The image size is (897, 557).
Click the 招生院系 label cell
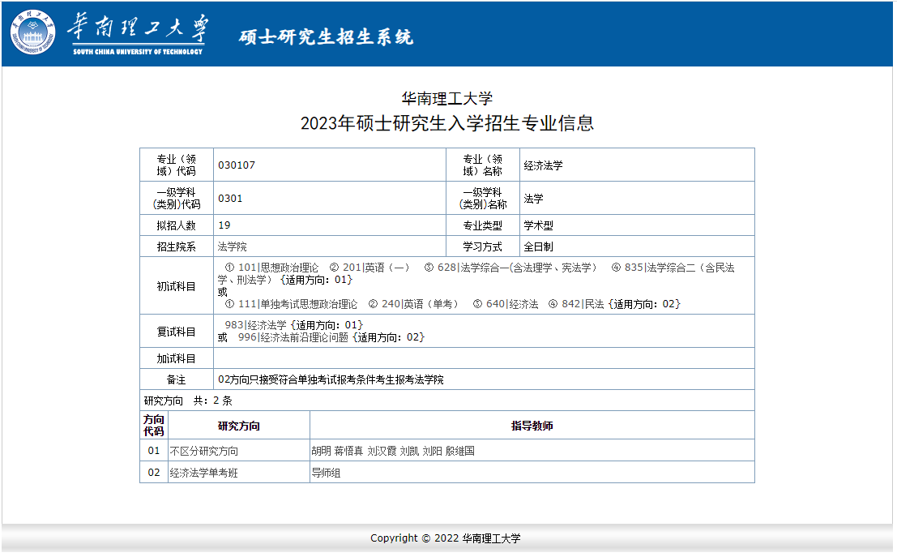tap(177, 246)
